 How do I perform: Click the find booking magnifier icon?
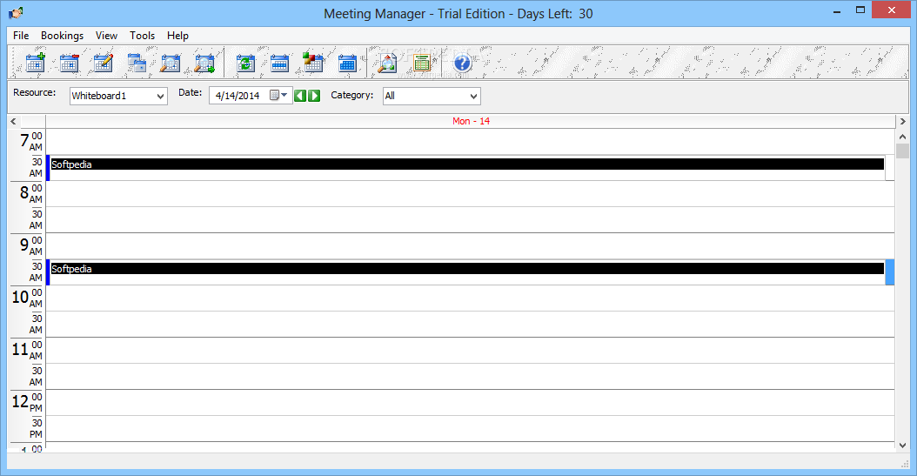[x=171, y=62]
